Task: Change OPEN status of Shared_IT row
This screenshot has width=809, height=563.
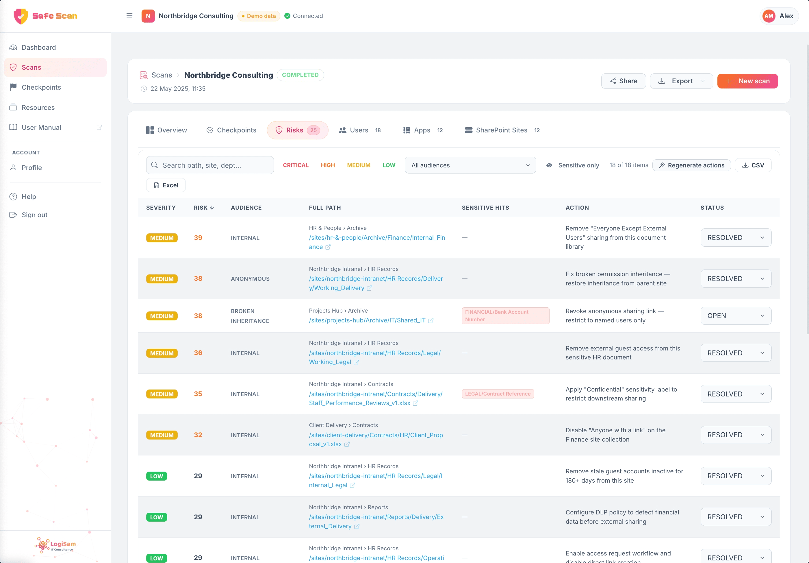Action: click(x=736, y=316)
